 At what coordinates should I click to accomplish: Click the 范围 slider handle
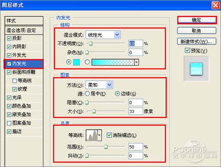(106, 147)
